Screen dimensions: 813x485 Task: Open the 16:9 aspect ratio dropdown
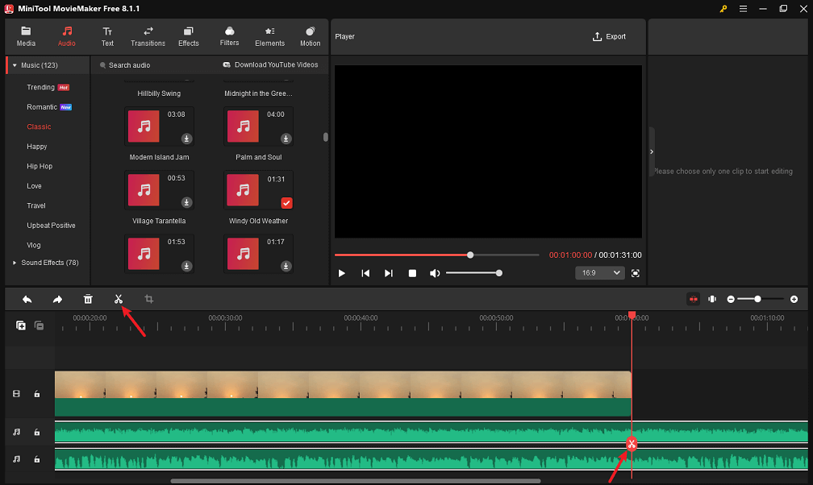[x=600, y=273]
